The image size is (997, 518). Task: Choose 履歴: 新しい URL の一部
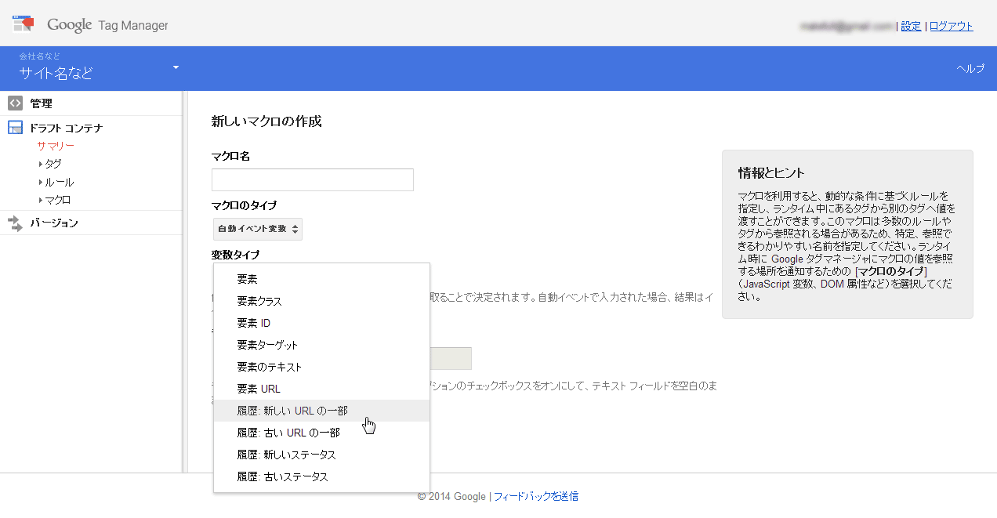point(321,411)
